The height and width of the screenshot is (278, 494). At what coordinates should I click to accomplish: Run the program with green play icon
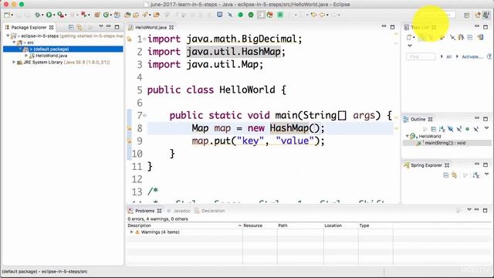click(x=49, y=15)
